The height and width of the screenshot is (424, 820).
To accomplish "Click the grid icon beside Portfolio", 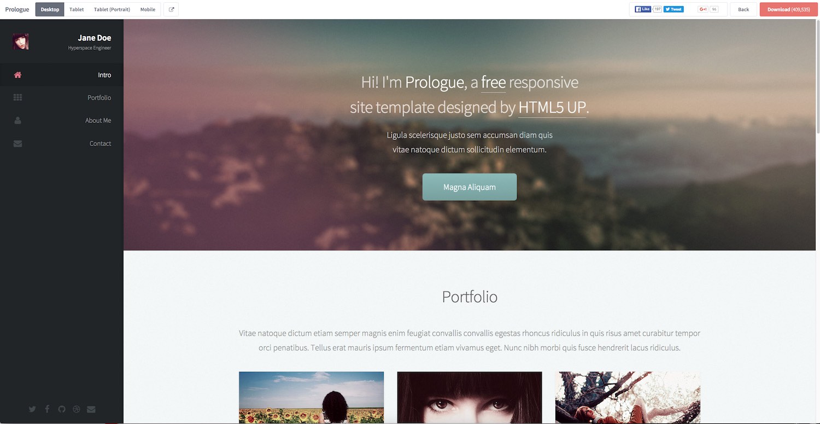I will 17,97.
